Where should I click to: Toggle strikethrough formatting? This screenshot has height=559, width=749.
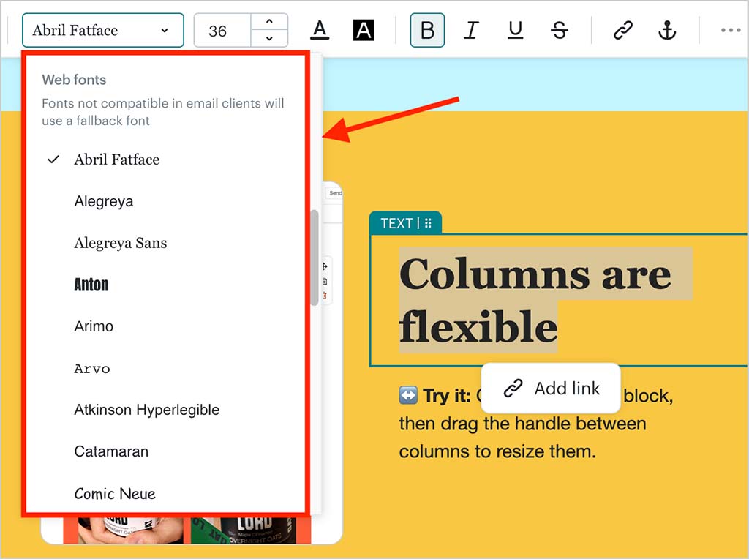click(x=560, y=30)
